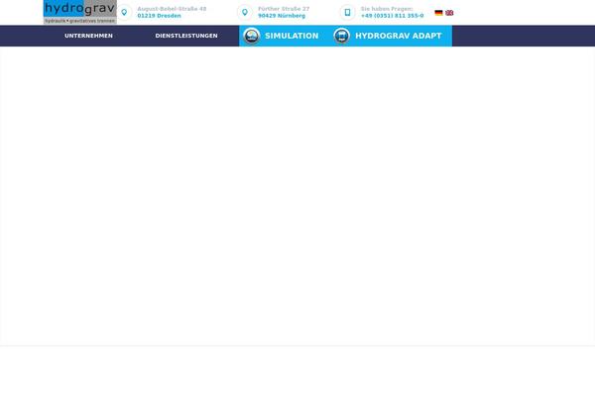Click the 'Sie haben Fragen:' text
The height and width of the screenshot is (396, 595).
387,9
